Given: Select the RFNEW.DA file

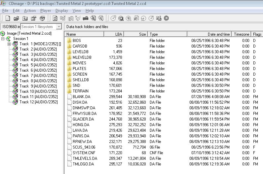Looking at the screenshot, I should (x=164, y=142).
